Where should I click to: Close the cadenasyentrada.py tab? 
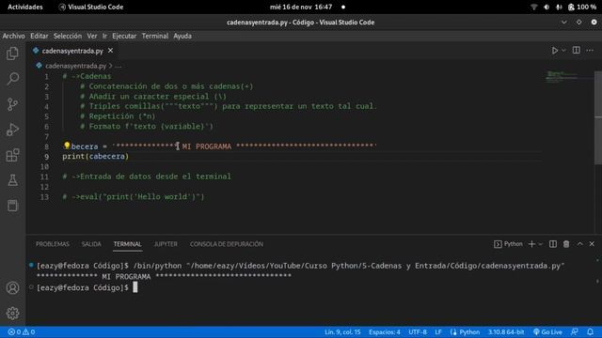111,50
